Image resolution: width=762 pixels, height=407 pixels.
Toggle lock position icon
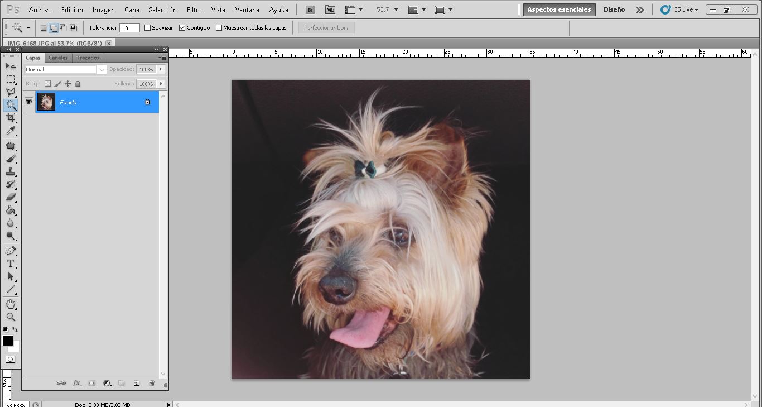68,84
